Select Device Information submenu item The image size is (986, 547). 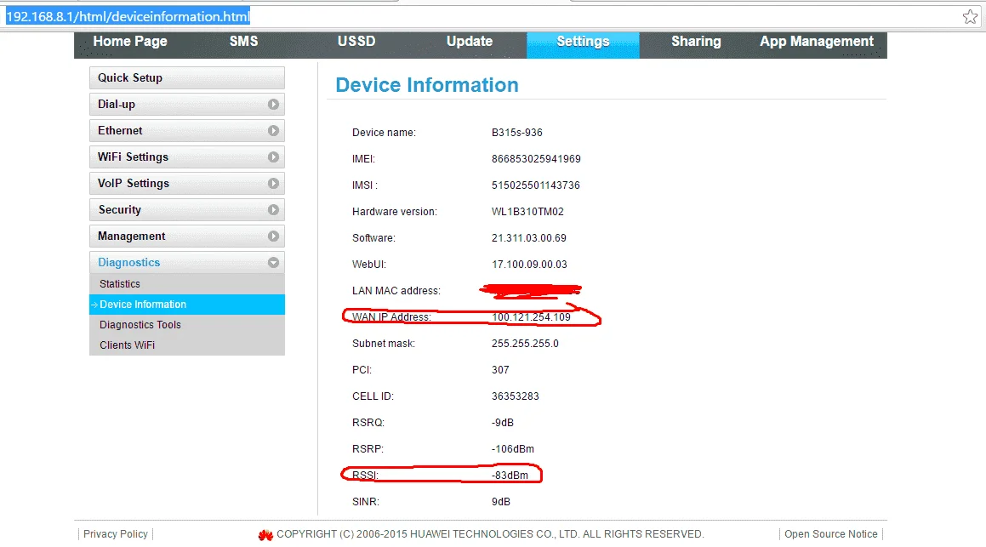click(187, 305)
